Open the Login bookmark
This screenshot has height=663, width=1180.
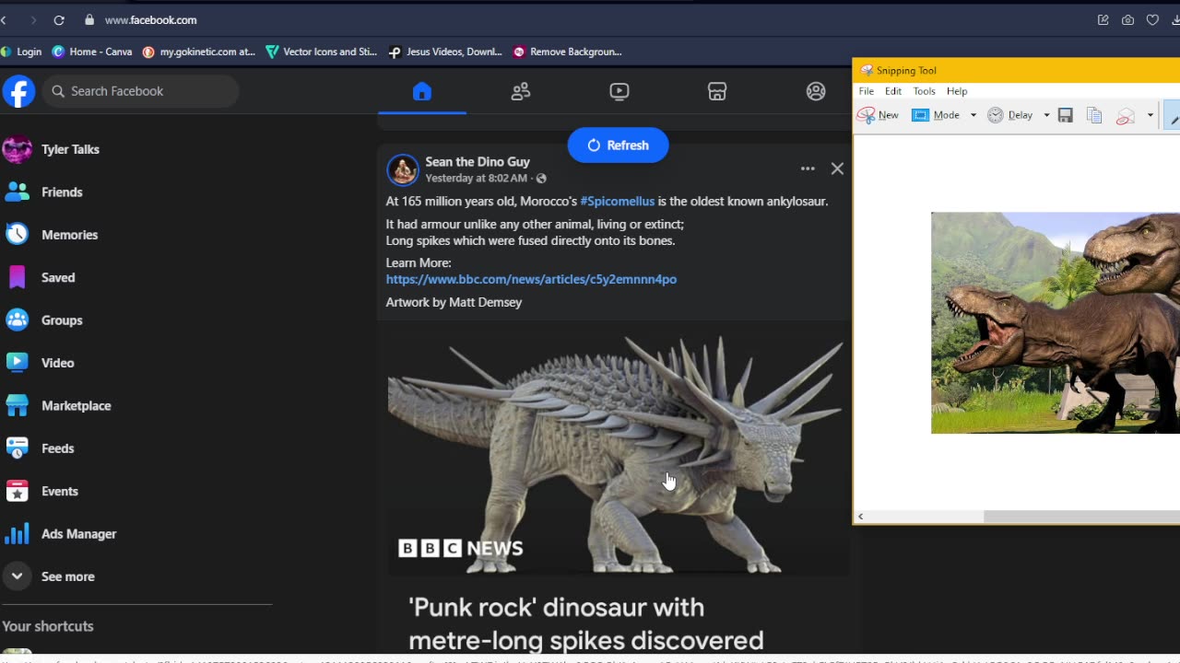tap(22, 52)
